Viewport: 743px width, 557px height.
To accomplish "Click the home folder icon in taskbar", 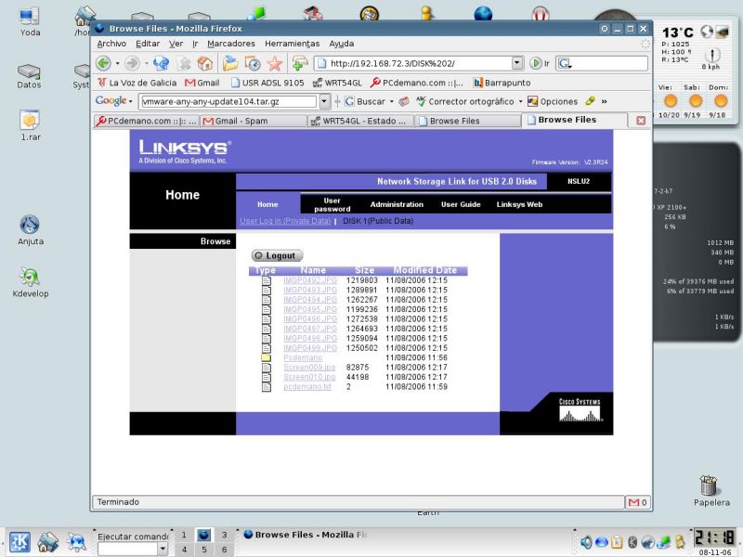I will (x=47, y=542).
